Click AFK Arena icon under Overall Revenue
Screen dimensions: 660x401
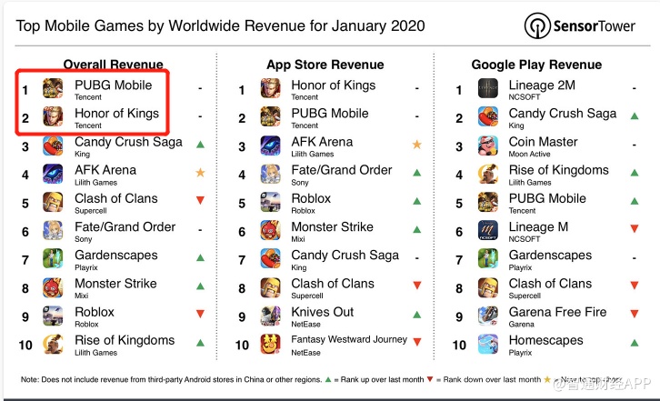pyautogui.click(x=54, y=174)
